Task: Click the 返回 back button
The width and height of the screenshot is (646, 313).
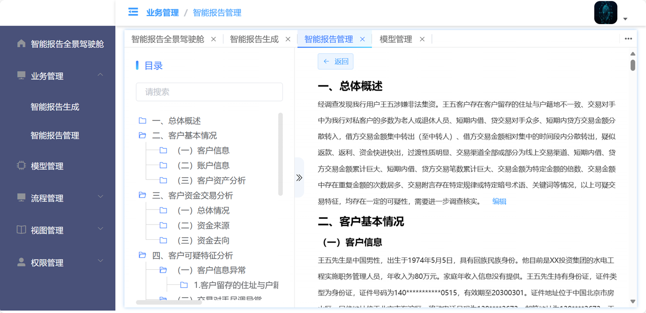Action: (x=336, y=61)
